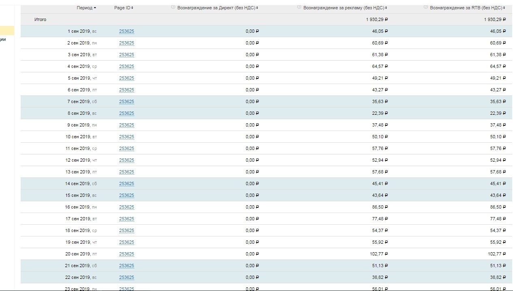
Task: Click the date cell 21 сен 2019, сб
Action: [81, 266]
